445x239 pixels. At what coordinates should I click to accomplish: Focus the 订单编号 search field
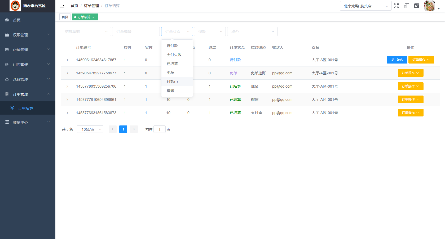[x=136, y=31]
